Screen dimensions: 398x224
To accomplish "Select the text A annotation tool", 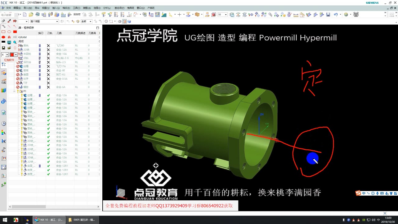I will tap(9, 37).
